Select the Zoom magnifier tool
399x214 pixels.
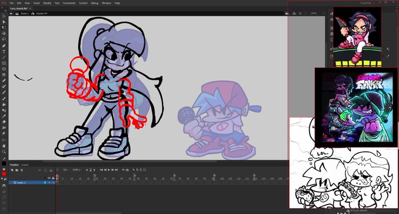coord(4,151)
